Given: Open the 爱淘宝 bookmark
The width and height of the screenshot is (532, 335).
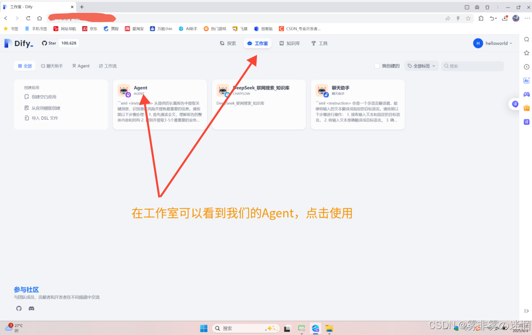Looking at the screenshot, I should tap(135, 29).
